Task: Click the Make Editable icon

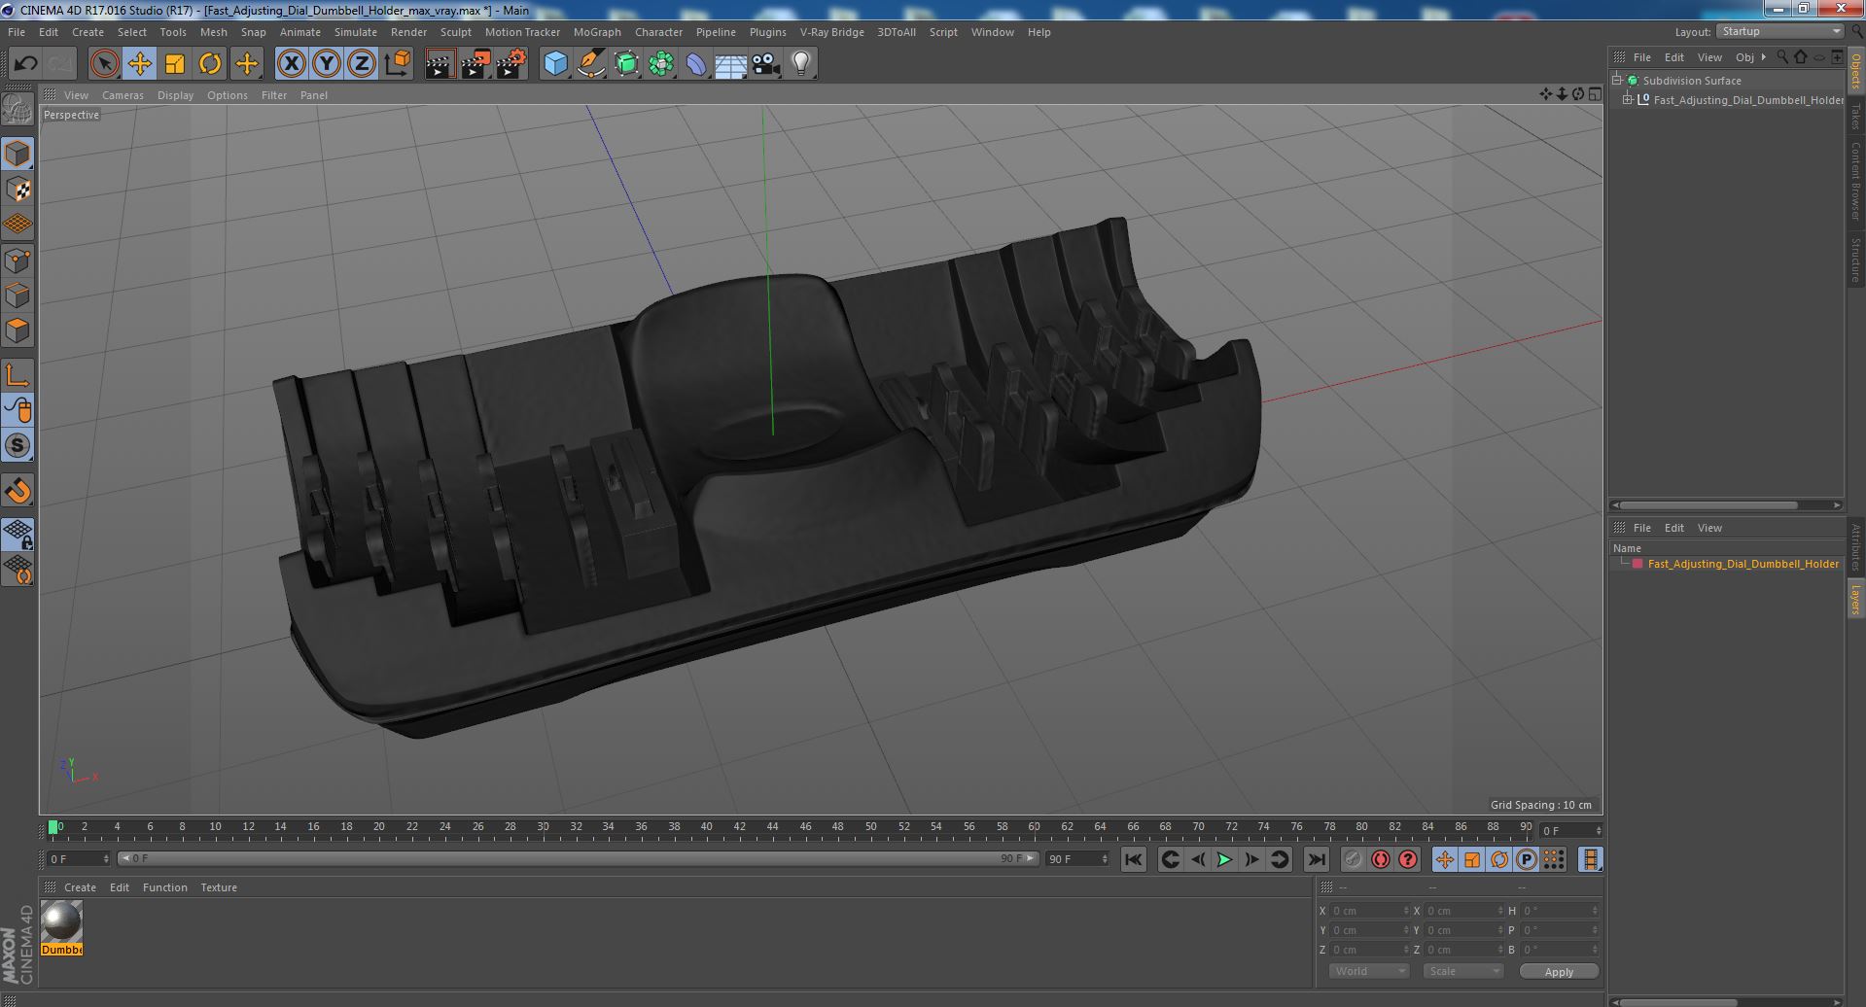Action: tap(18, 110)
